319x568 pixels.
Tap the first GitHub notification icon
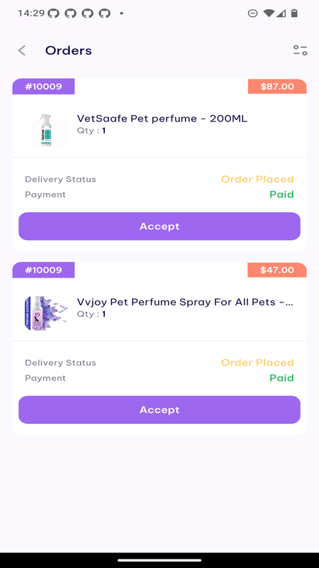(53, 13)
